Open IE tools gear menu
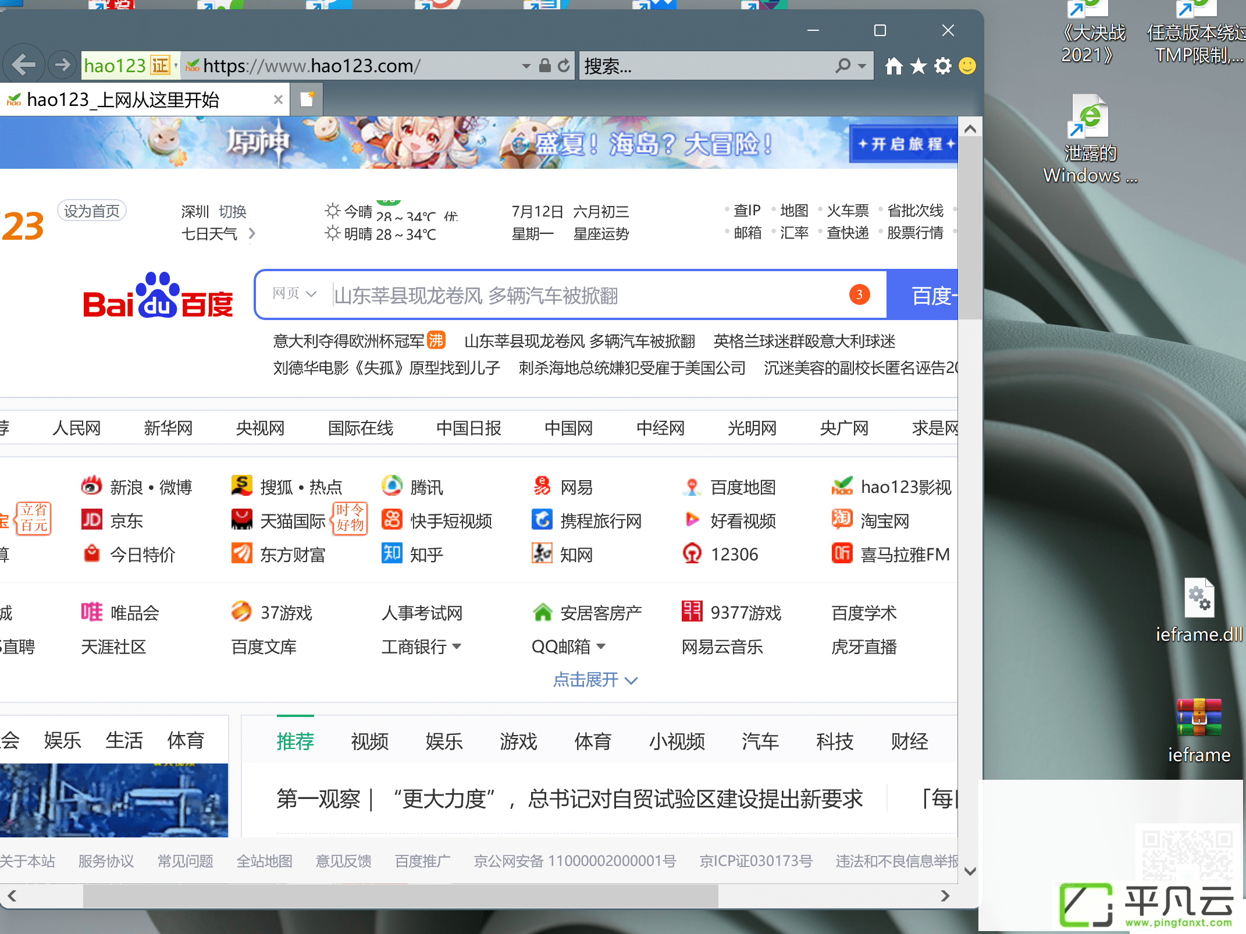 click(943, 66)
